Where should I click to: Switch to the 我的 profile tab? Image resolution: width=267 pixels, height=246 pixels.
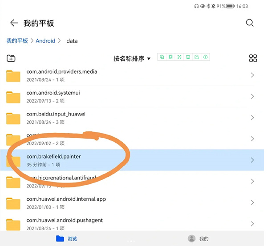click(x=198, y=238)
